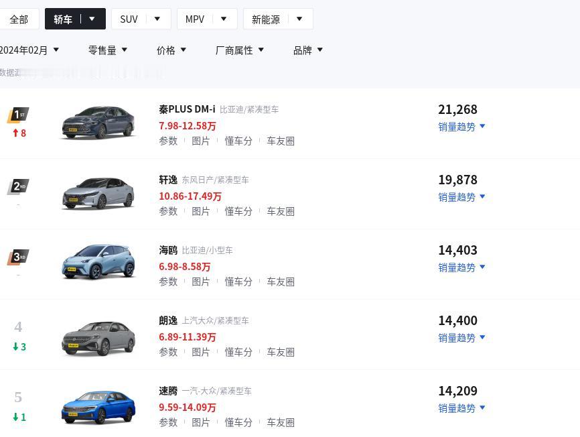Open the 速腾 model title link
The image size is (580, 437).
(168, 391)
